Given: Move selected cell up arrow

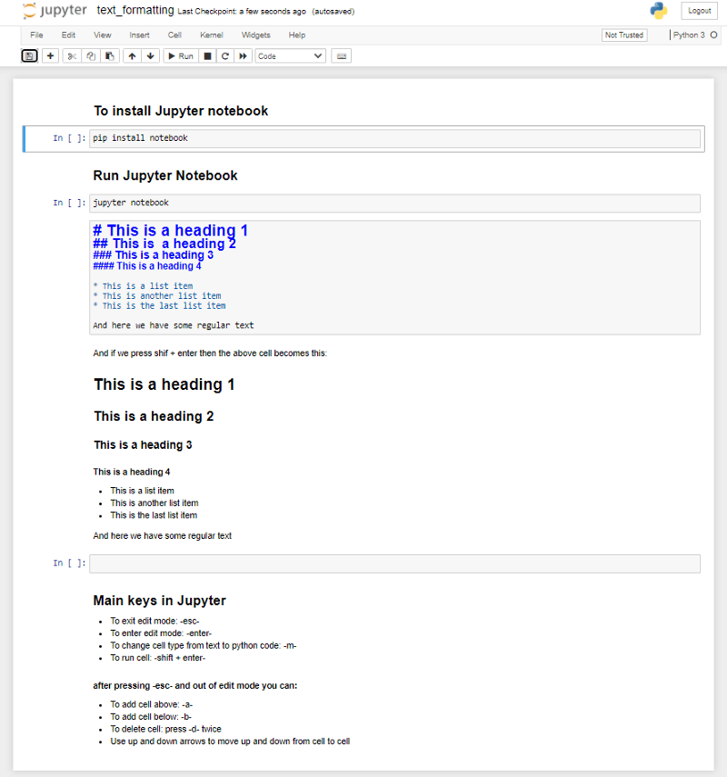Looking at the screenshot, I should click(x=132, y=56).
